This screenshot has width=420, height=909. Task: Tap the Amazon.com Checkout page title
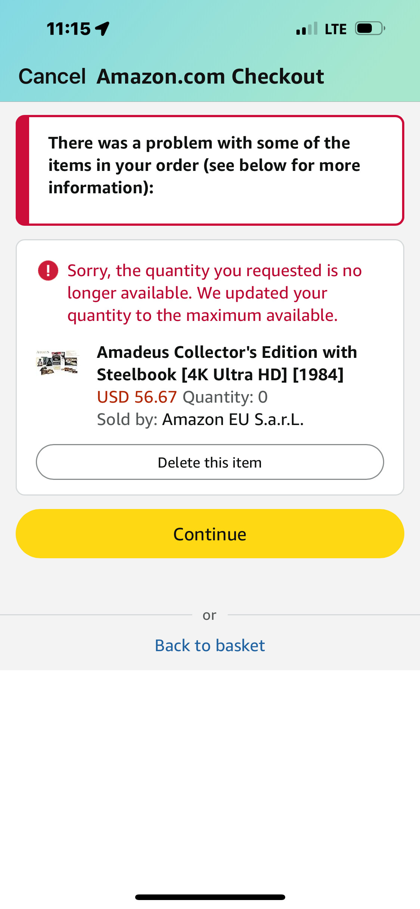point(210,76)
